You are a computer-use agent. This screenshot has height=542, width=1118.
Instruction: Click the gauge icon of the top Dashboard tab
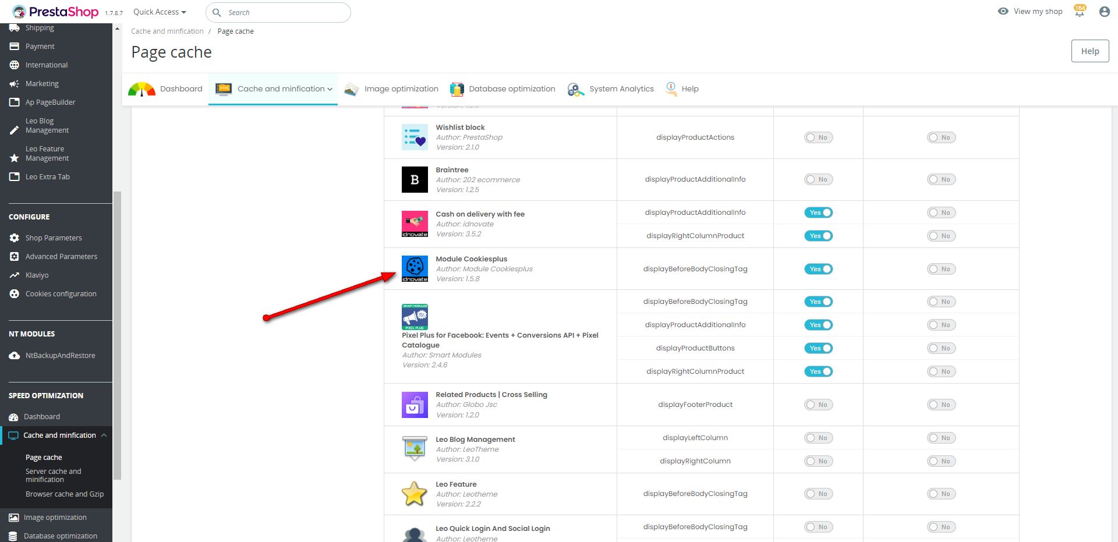tap(141, 89)
